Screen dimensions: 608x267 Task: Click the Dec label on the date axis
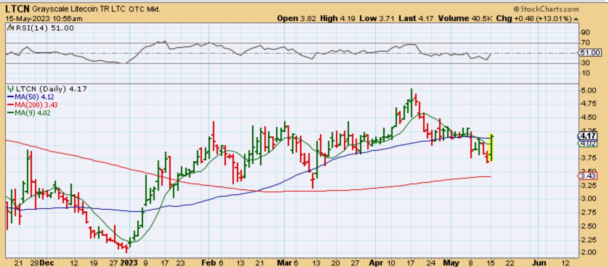(x=46, y=263)
